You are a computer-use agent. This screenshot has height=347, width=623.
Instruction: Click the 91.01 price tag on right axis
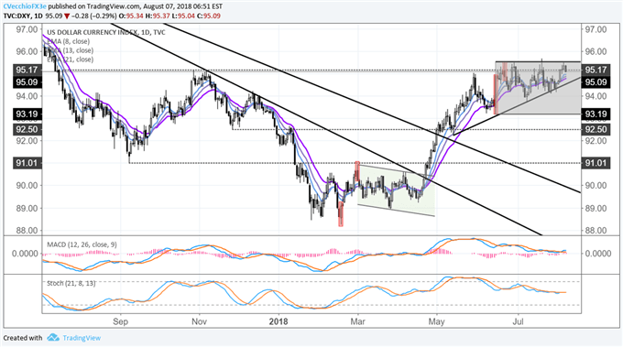coord(596,163)
